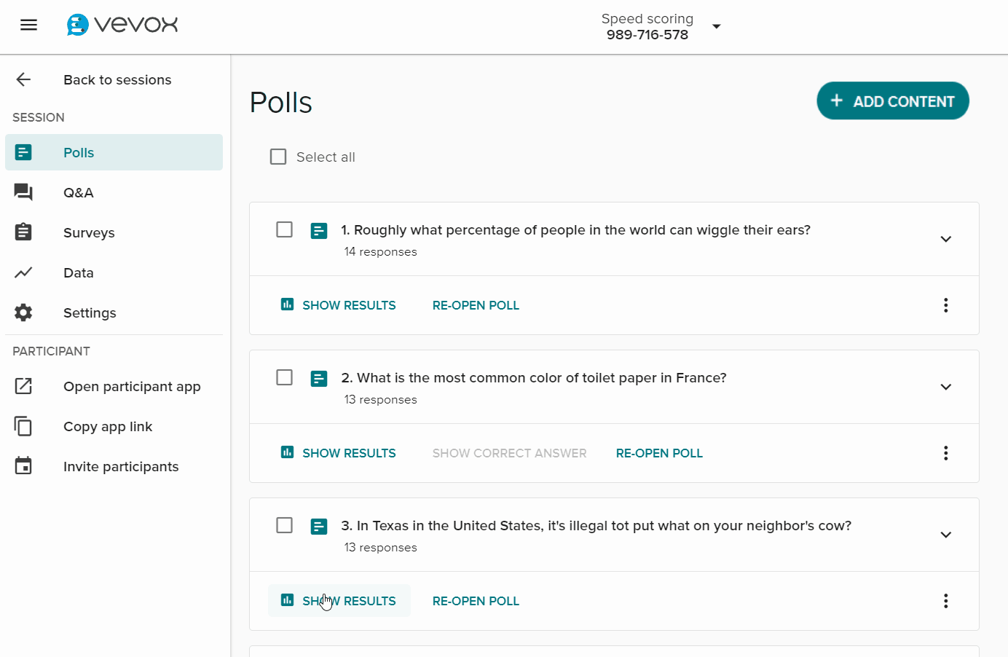This screenshot has height=657, width=1008.
Task: Open the session dropdown arrow
Action: click(x=717, y=26)
